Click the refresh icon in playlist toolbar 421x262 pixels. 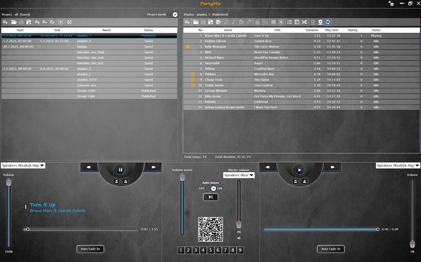[328, 22]
